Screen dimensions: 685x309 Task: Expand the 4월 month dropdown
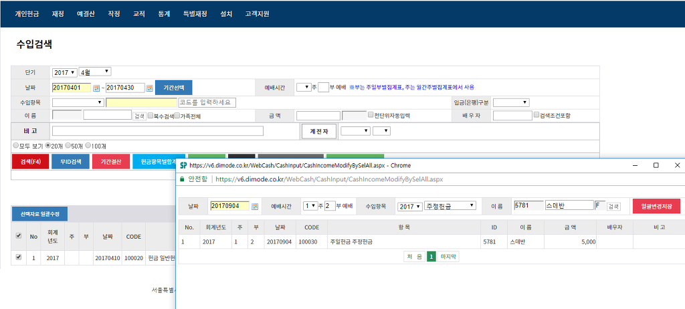pos(95,72)
